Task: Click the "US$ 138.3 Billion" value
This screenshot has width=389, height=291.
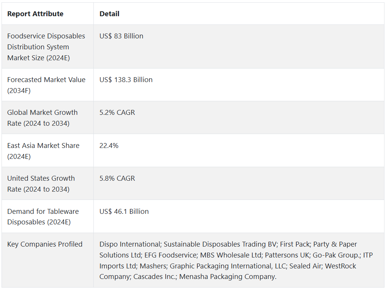Action: click(x=126, y=80)
